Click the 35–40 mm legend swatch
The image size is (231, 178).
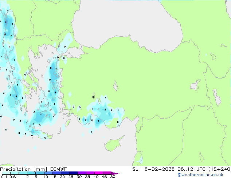[x=90, y=173]
